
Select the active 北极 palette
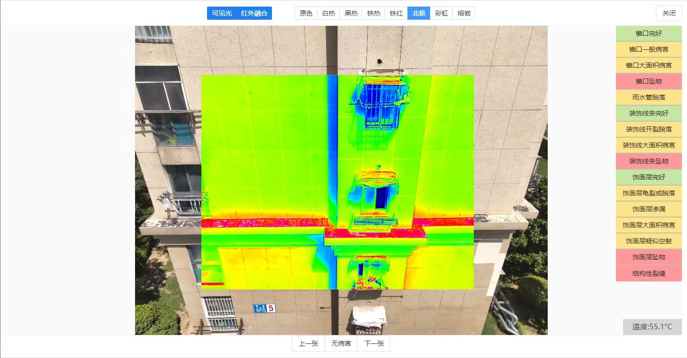point(419,13)
